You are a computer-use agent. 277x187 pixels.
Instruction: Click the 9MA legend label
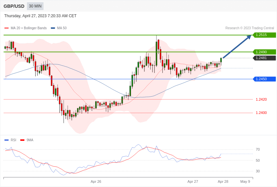click(30, 140)
